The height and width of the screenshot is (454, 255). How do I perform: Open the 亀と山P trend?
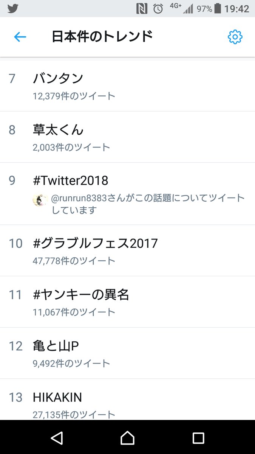point(56,346)
